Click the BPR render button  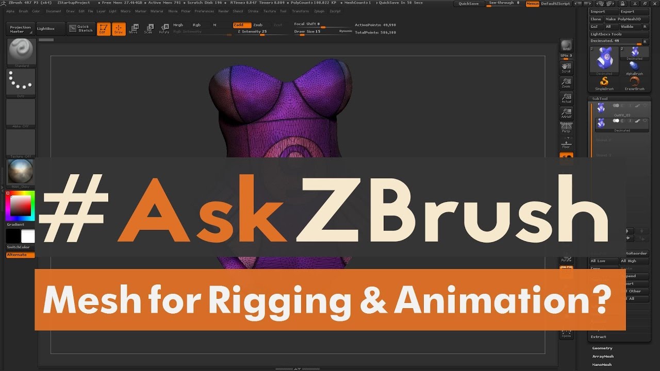(566, 45)
